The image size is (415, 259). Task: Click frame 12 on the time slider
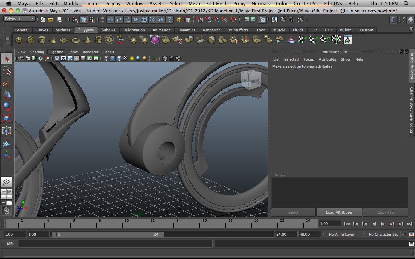point(153,223)
